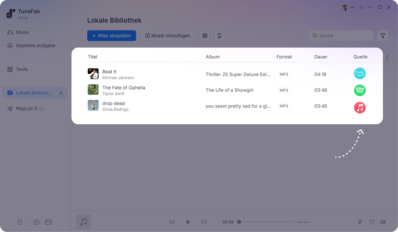Screen dimensions: 398x232
Task: Open the mail feedback icon
Action: coord(49,222)
